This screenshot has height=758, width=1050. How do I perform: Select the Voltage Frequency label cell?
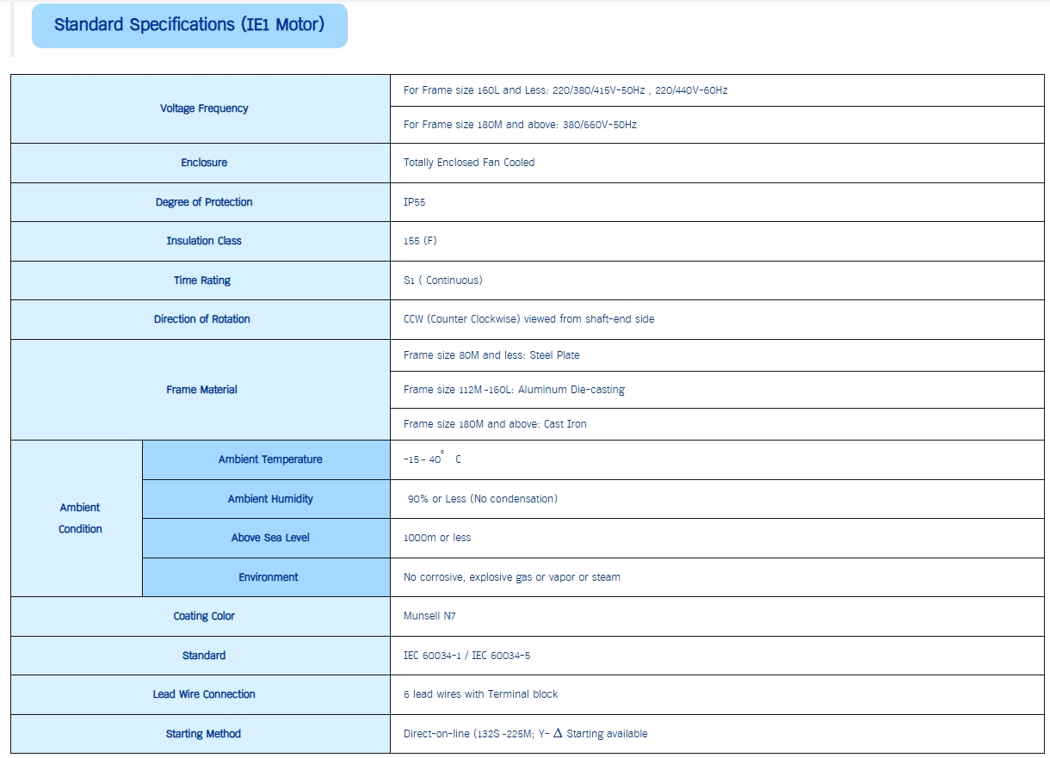[x=204, y=108]
